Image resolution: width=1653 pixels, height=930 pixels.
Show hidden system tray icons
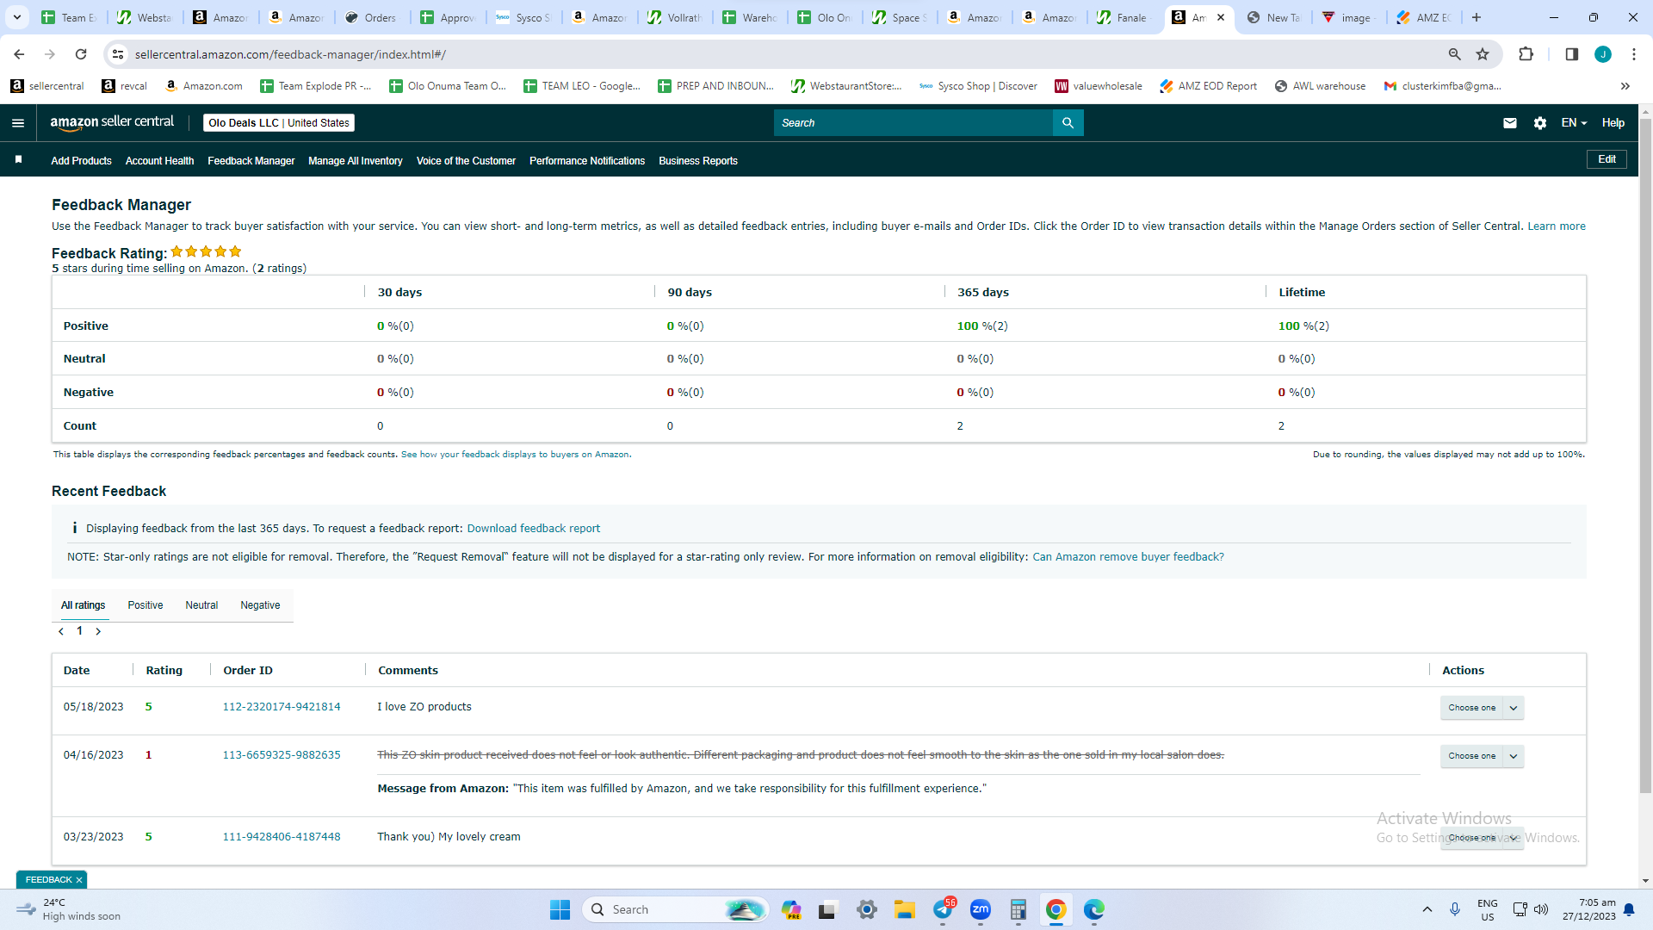click(x=1427, y=909)
